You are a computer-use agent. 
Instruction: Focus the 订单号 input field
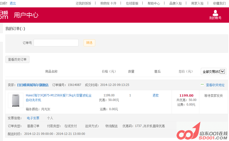[56, 43]
